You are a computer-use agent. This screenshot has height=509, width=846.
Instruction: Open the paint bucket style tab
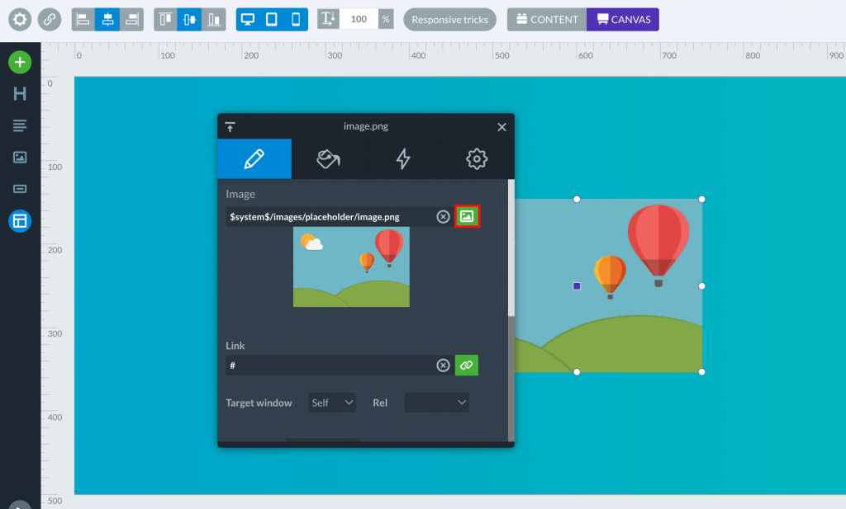click(328, 159)
